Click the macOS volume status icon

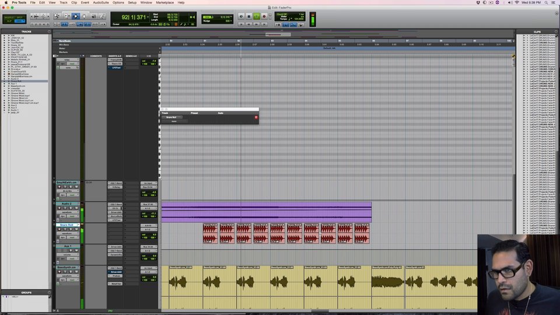click(510, 2)
